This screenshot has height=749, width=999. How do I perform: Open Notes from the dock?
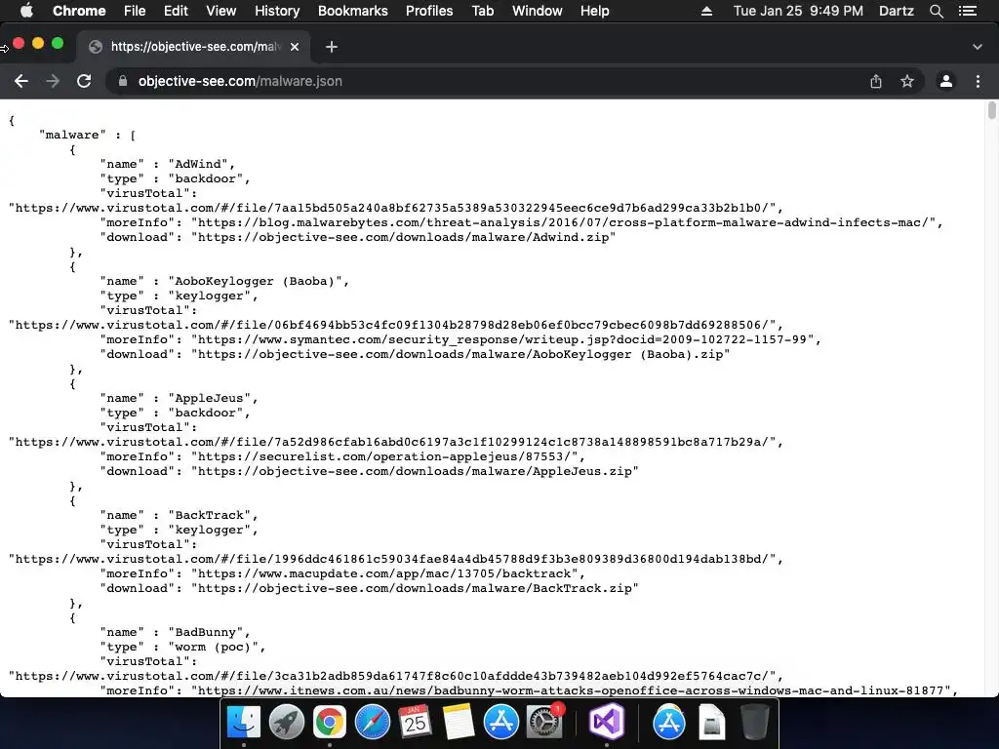[459, 723]
